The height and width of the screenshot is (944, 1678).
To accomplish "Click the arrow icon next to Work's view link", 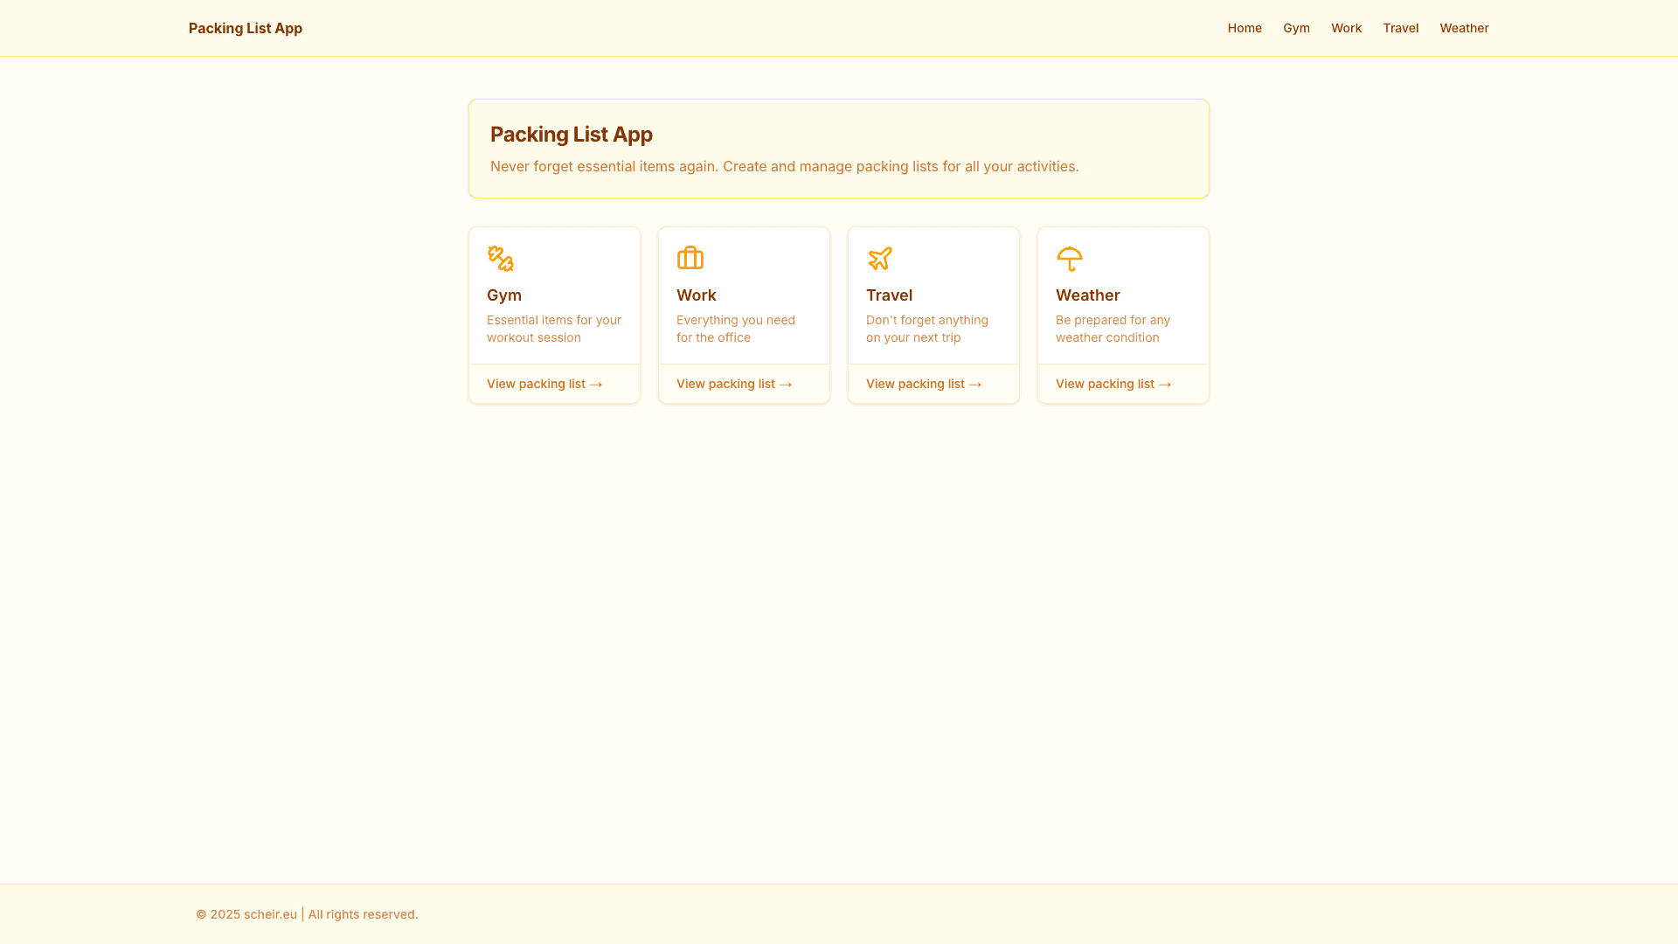I will pos(785,384).
